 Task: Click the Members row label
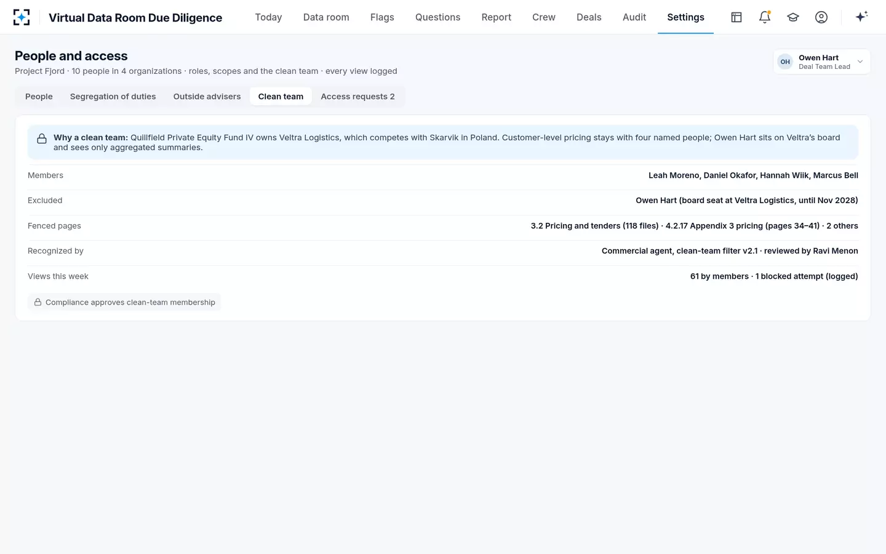(x=46, y=175)
